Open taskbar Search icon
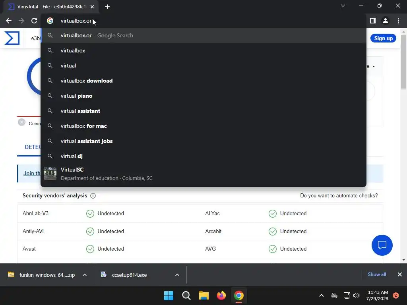Viewport: 407px width, 305px height. point(186,295)
